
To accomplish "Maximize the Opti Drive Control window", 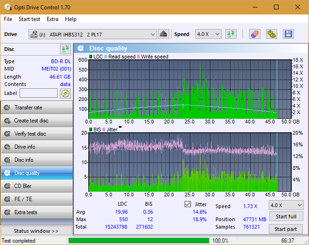I will pos(276,7).
